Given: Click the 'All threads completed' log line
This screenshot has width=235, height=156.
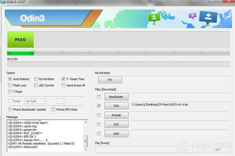Looking at the screenshot, I should pyautogui.click(x=41, y=143).
